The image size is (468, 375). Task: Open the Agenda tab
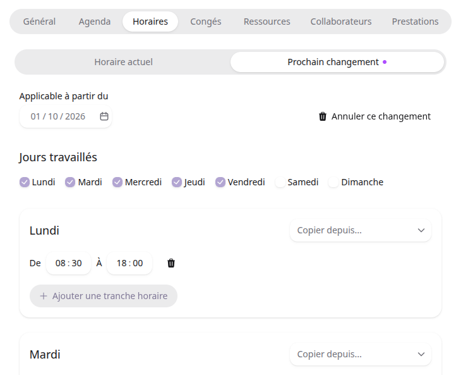click(x=95, y=22)
